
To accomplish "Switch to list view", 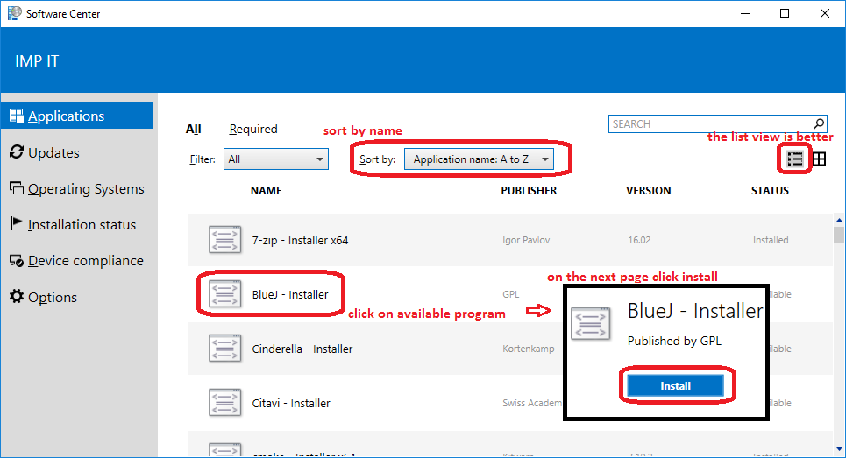I will pos(795,159).
